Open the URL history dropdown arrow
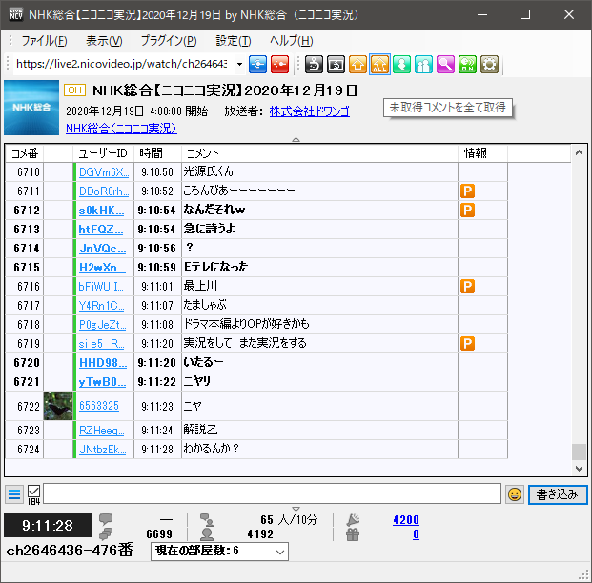This screenshot has height=583, width=592. [239, 64]
